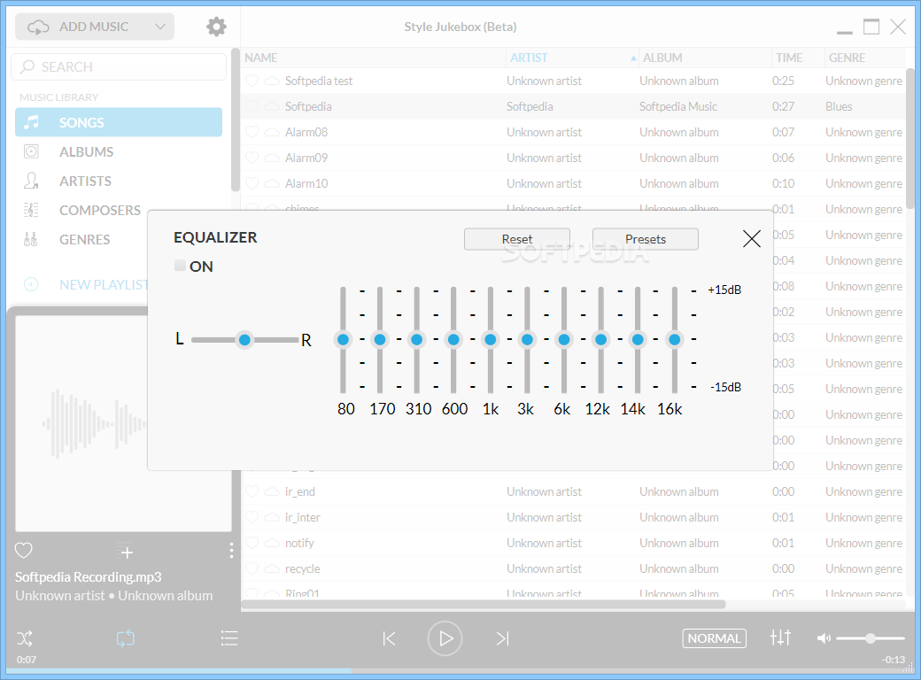Add current track to playlist plus icon
Screen dimensions: 921x680
pos(125,551)
